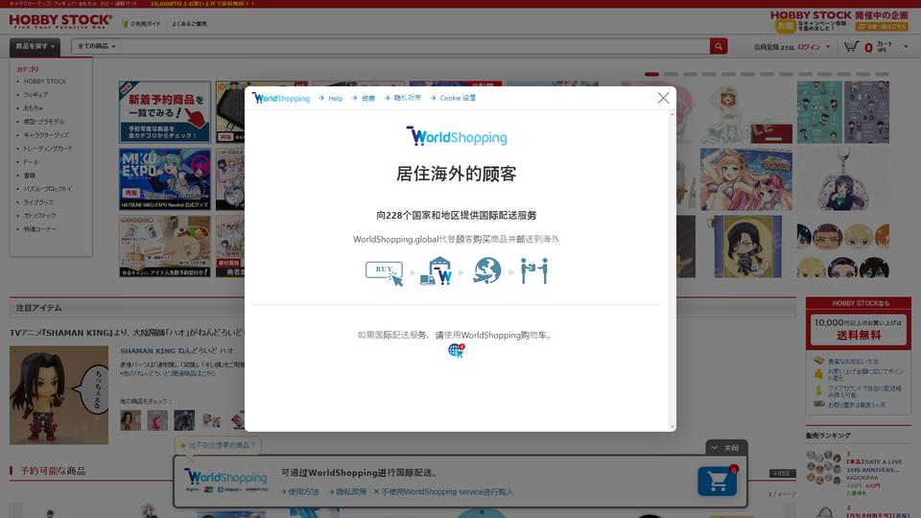Select 書籍 category in sidebar
The width and height of the screenshot is (921, 518).
coord(30,176)
